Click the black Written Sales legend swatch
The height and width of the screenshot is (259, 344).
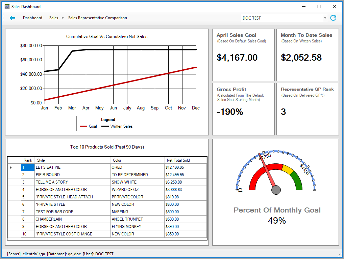tap(105, 126)
